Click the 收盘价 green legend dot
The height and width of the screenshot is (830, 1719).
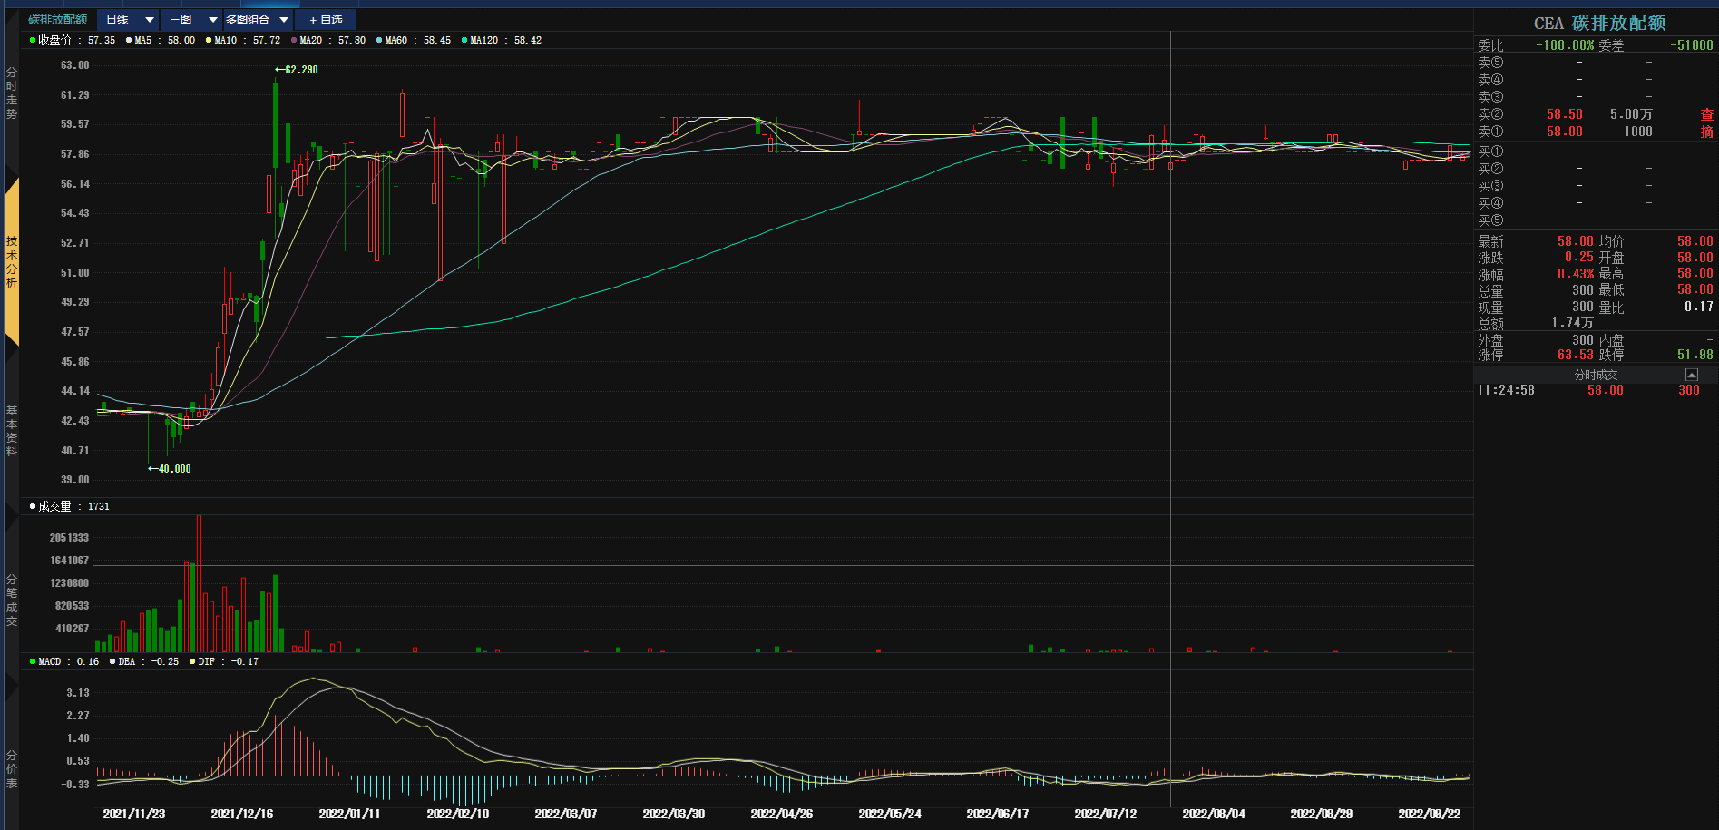tap(33, 41)
